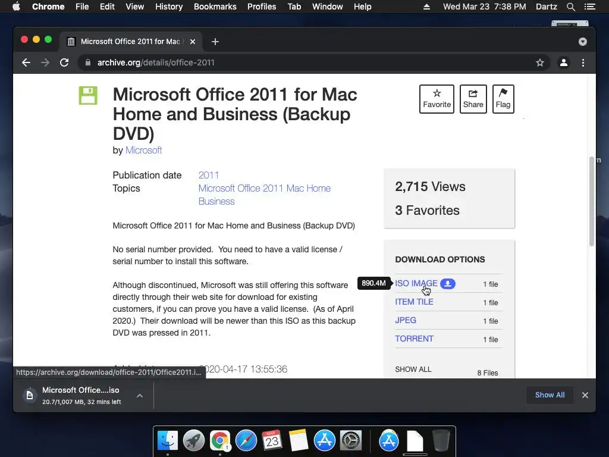This screenshot has width=609, height=457.
Task: Reload the archive.org page
Action: (x=64, y=62)
